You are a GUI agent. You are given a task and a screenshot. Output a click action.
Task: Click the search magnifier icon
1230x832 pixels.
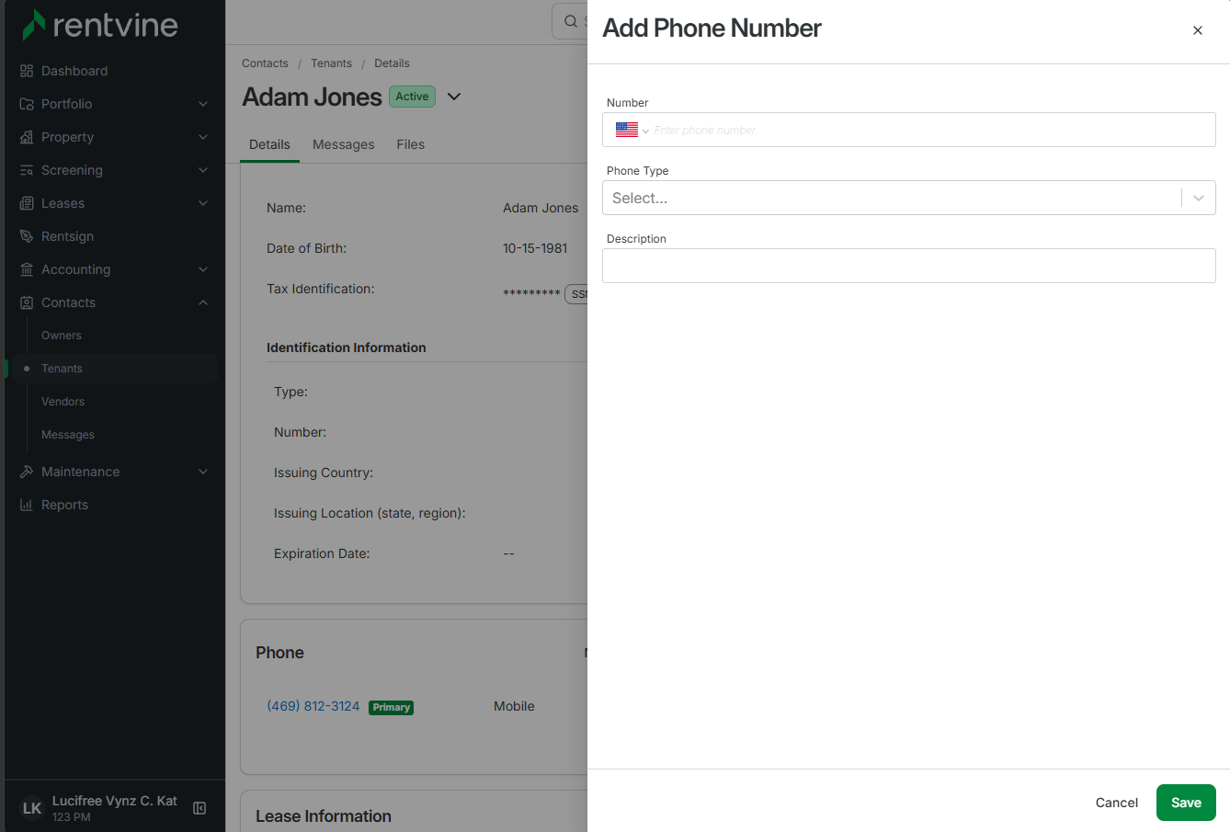tap(571, 21)
